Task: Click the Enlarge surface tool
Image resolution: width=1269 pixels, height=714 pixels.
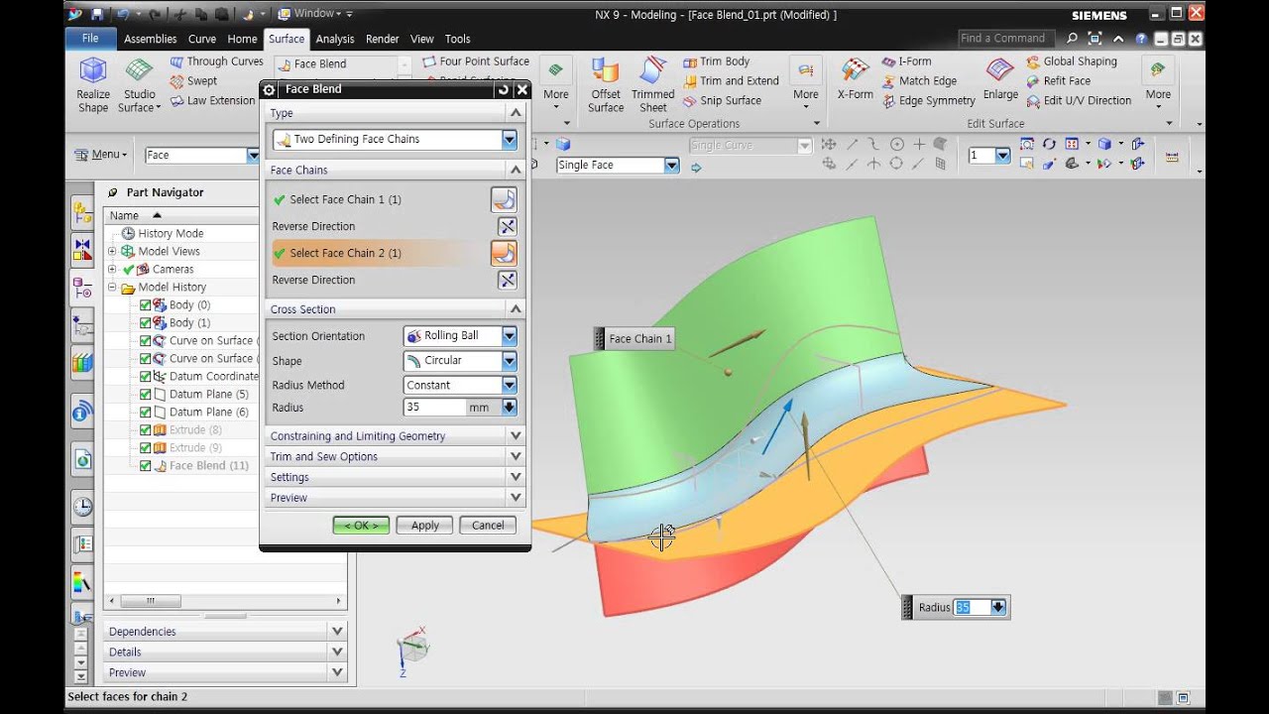Action: (x=1000, y=79)
